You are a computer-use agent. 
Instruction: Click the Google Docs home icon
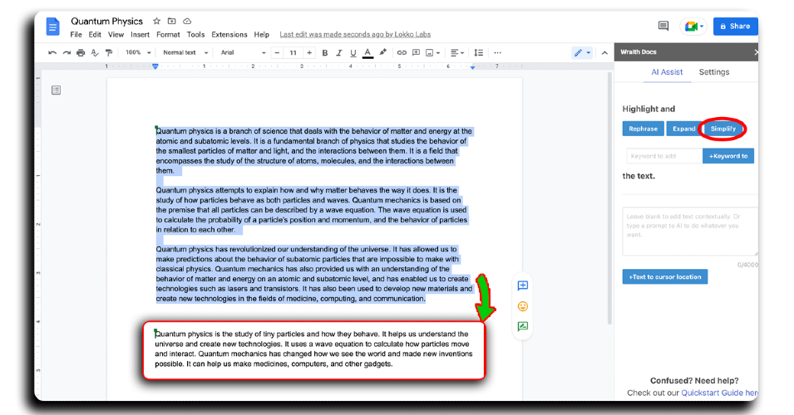click(53, 27)
